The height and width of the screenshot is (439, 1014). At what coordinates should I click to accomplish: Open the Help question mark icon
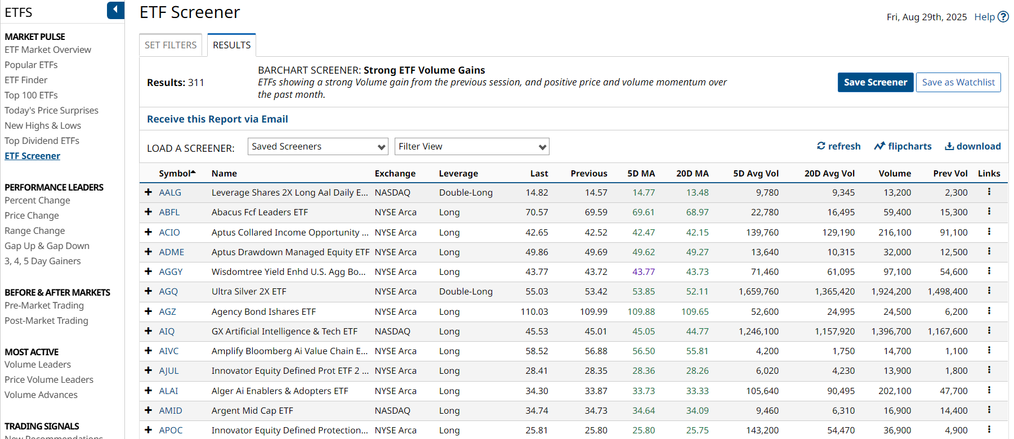point(1003,17)
